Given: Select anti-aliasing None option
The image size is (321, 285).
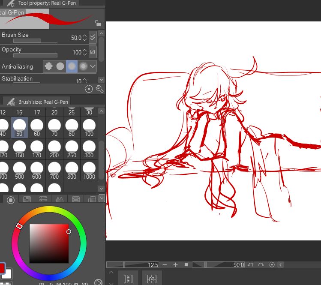Looking at the screenshot, I should pyautogui.click(x=49, y=66).
